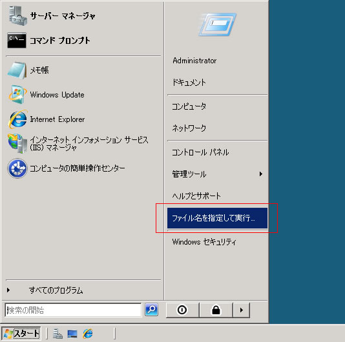Open the Internet Explorer taskbar quick-launch icon
This screenshot has width=345, height=342.
coord(88,334)
